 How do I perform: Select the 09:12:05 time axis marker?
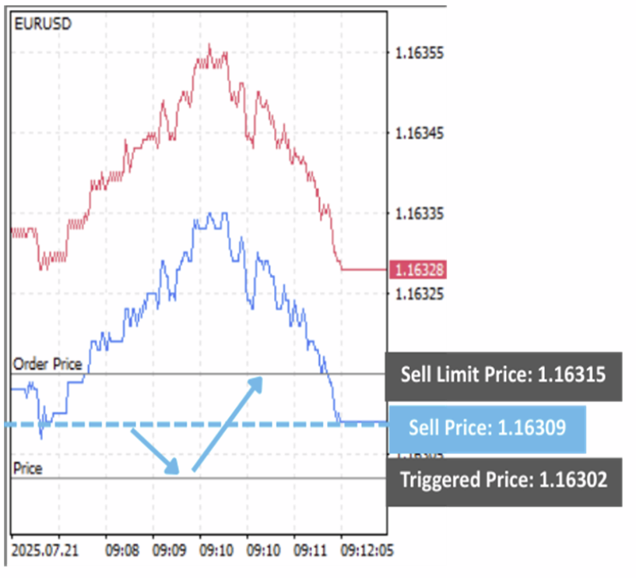(x=368, y=550)
